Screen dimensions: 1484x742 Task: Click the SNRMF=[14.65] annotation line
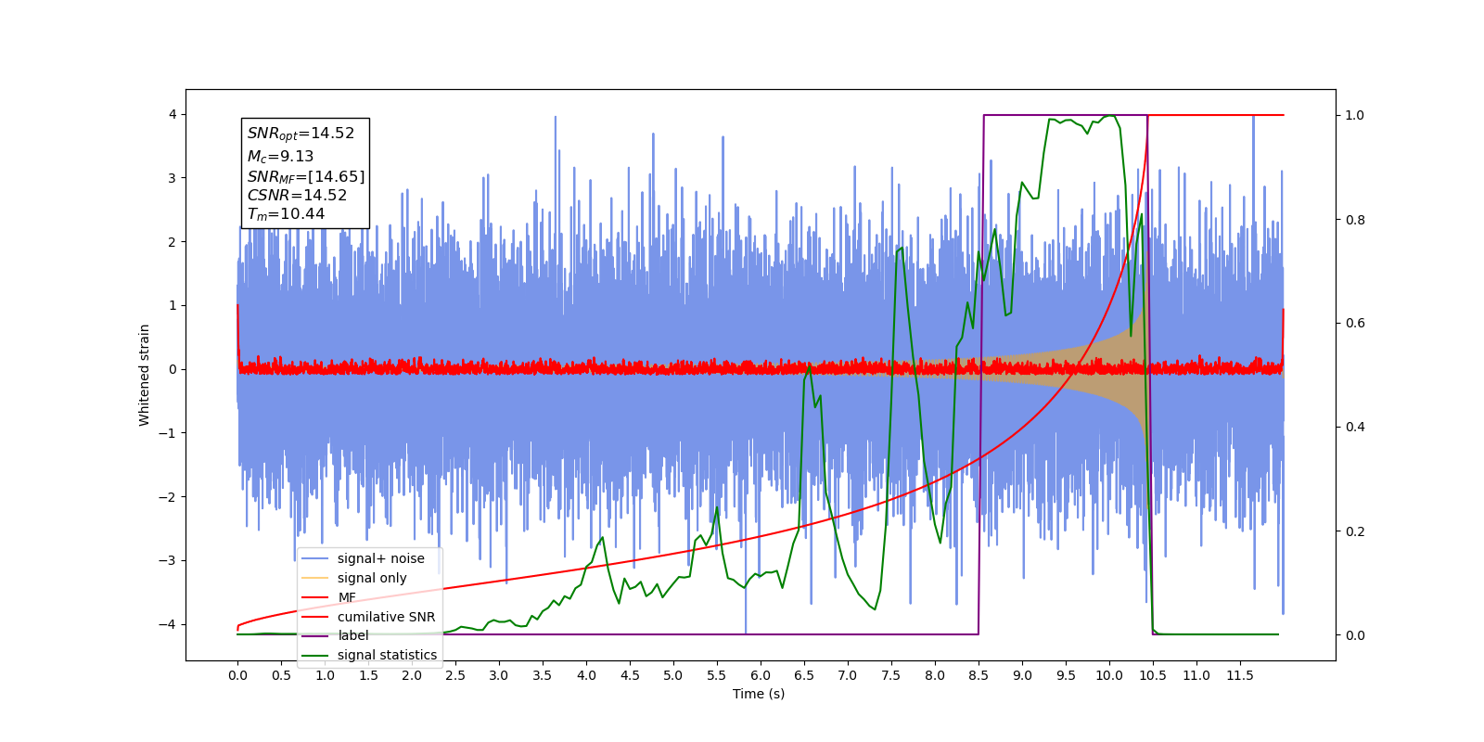[x=306, y=176]
